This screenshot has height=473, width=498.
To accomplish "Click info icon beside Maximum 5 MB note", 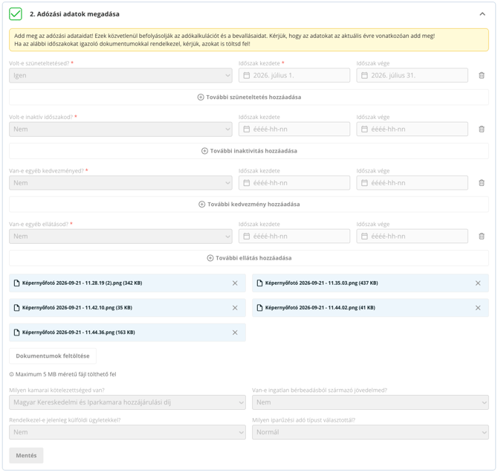I will (11, 375).
